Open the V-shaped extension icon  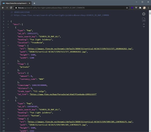136,8
